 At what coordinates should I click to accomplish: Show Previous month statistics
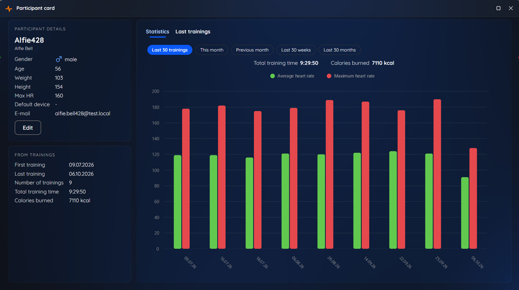(253, 50)
